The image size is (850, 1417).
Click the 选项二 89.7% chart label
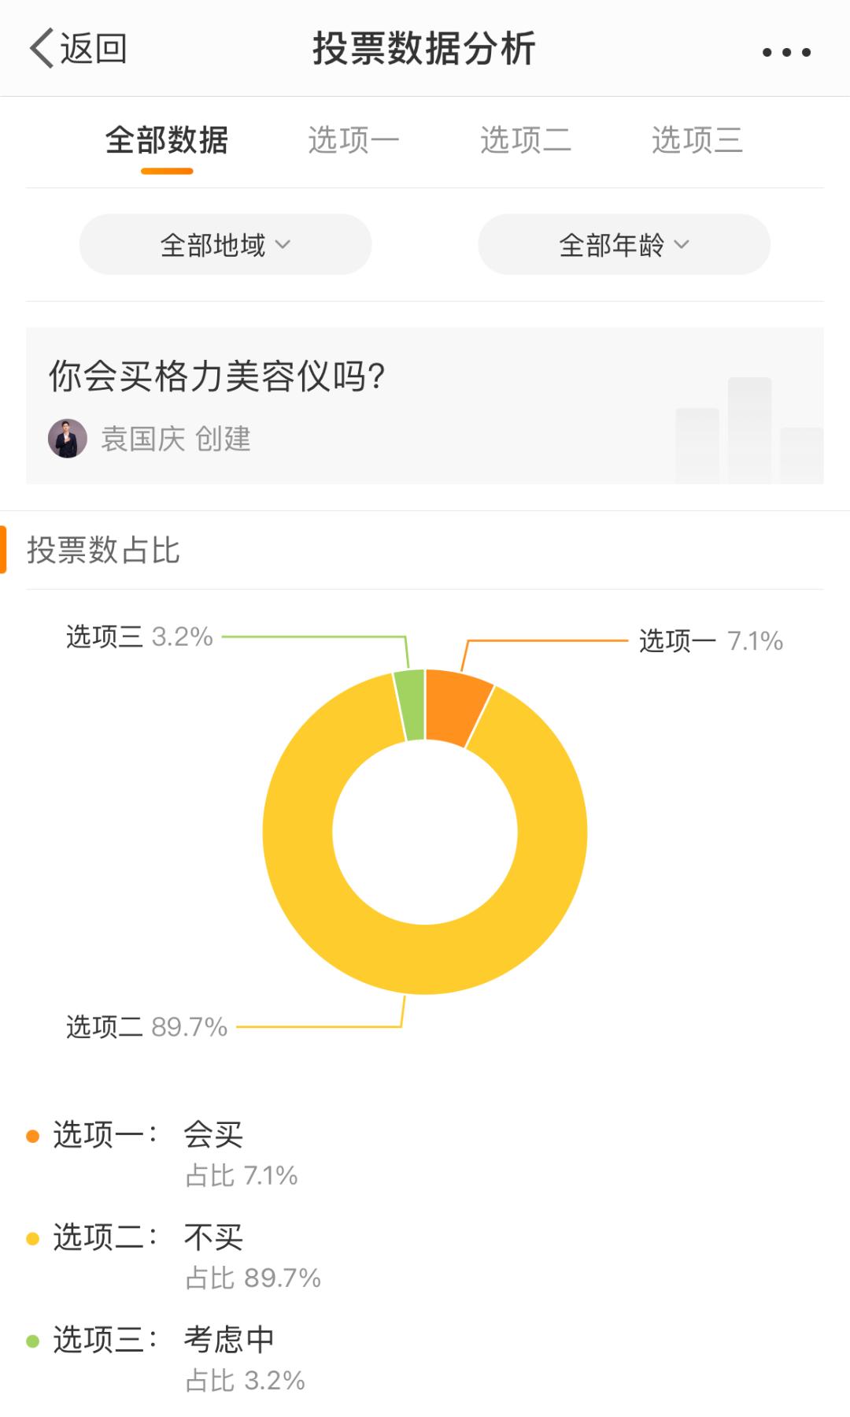147,1027
